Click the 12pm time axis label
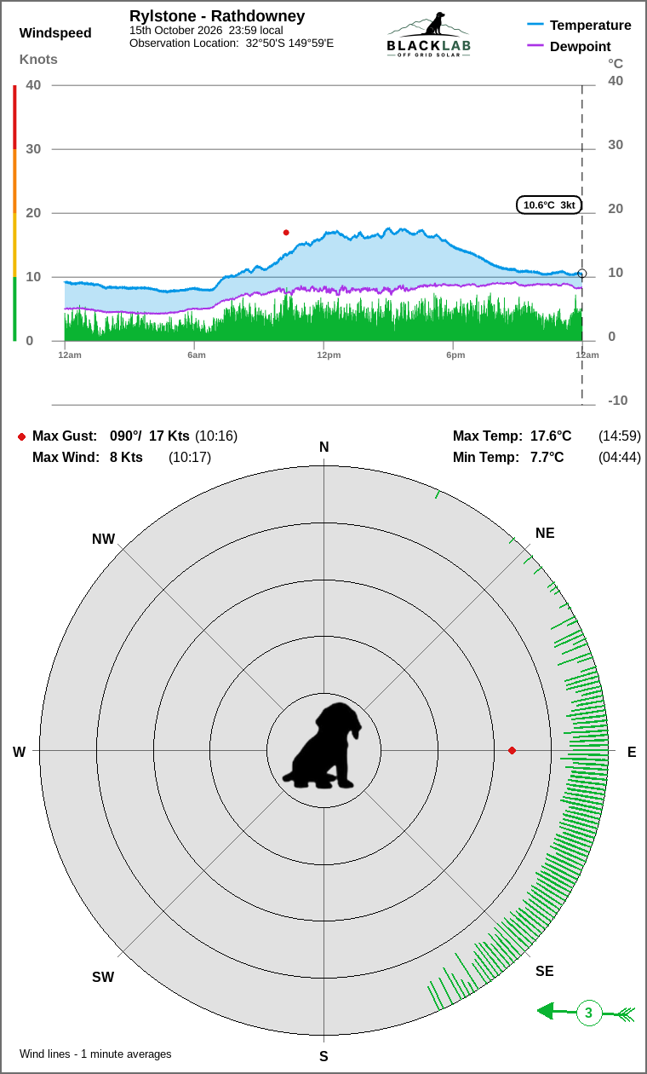Image resolution: width=647 pixels, height=1074 pixels. coord(329,355)
